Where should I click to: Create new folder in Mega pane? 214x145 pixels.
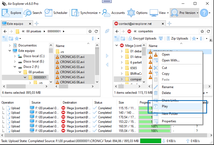point(123,39)
